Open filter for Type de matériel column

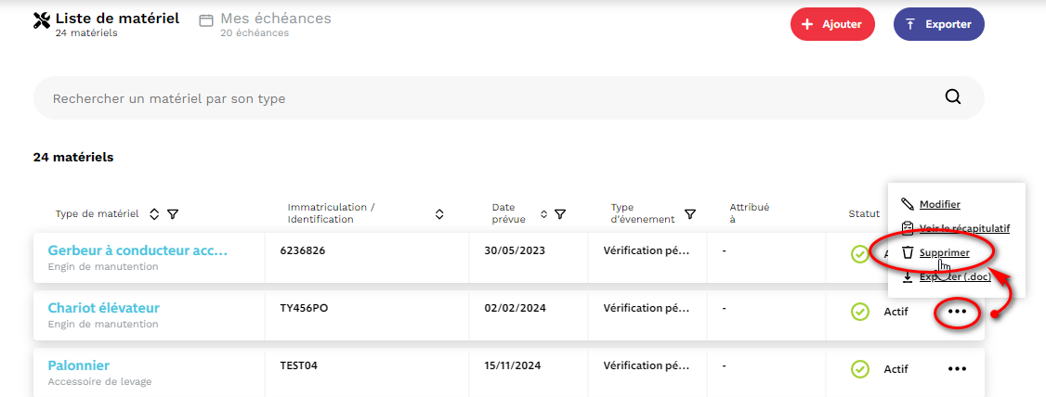point(173,214)
